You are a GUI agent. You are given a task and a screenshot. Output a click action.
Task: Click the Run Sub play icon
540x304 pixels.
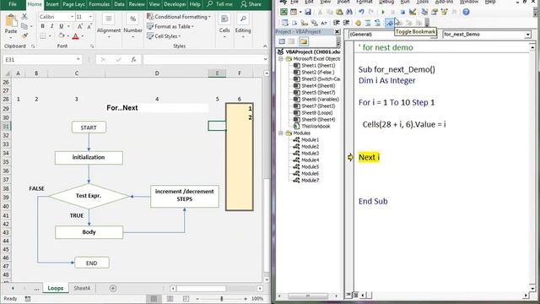point(383,12)
